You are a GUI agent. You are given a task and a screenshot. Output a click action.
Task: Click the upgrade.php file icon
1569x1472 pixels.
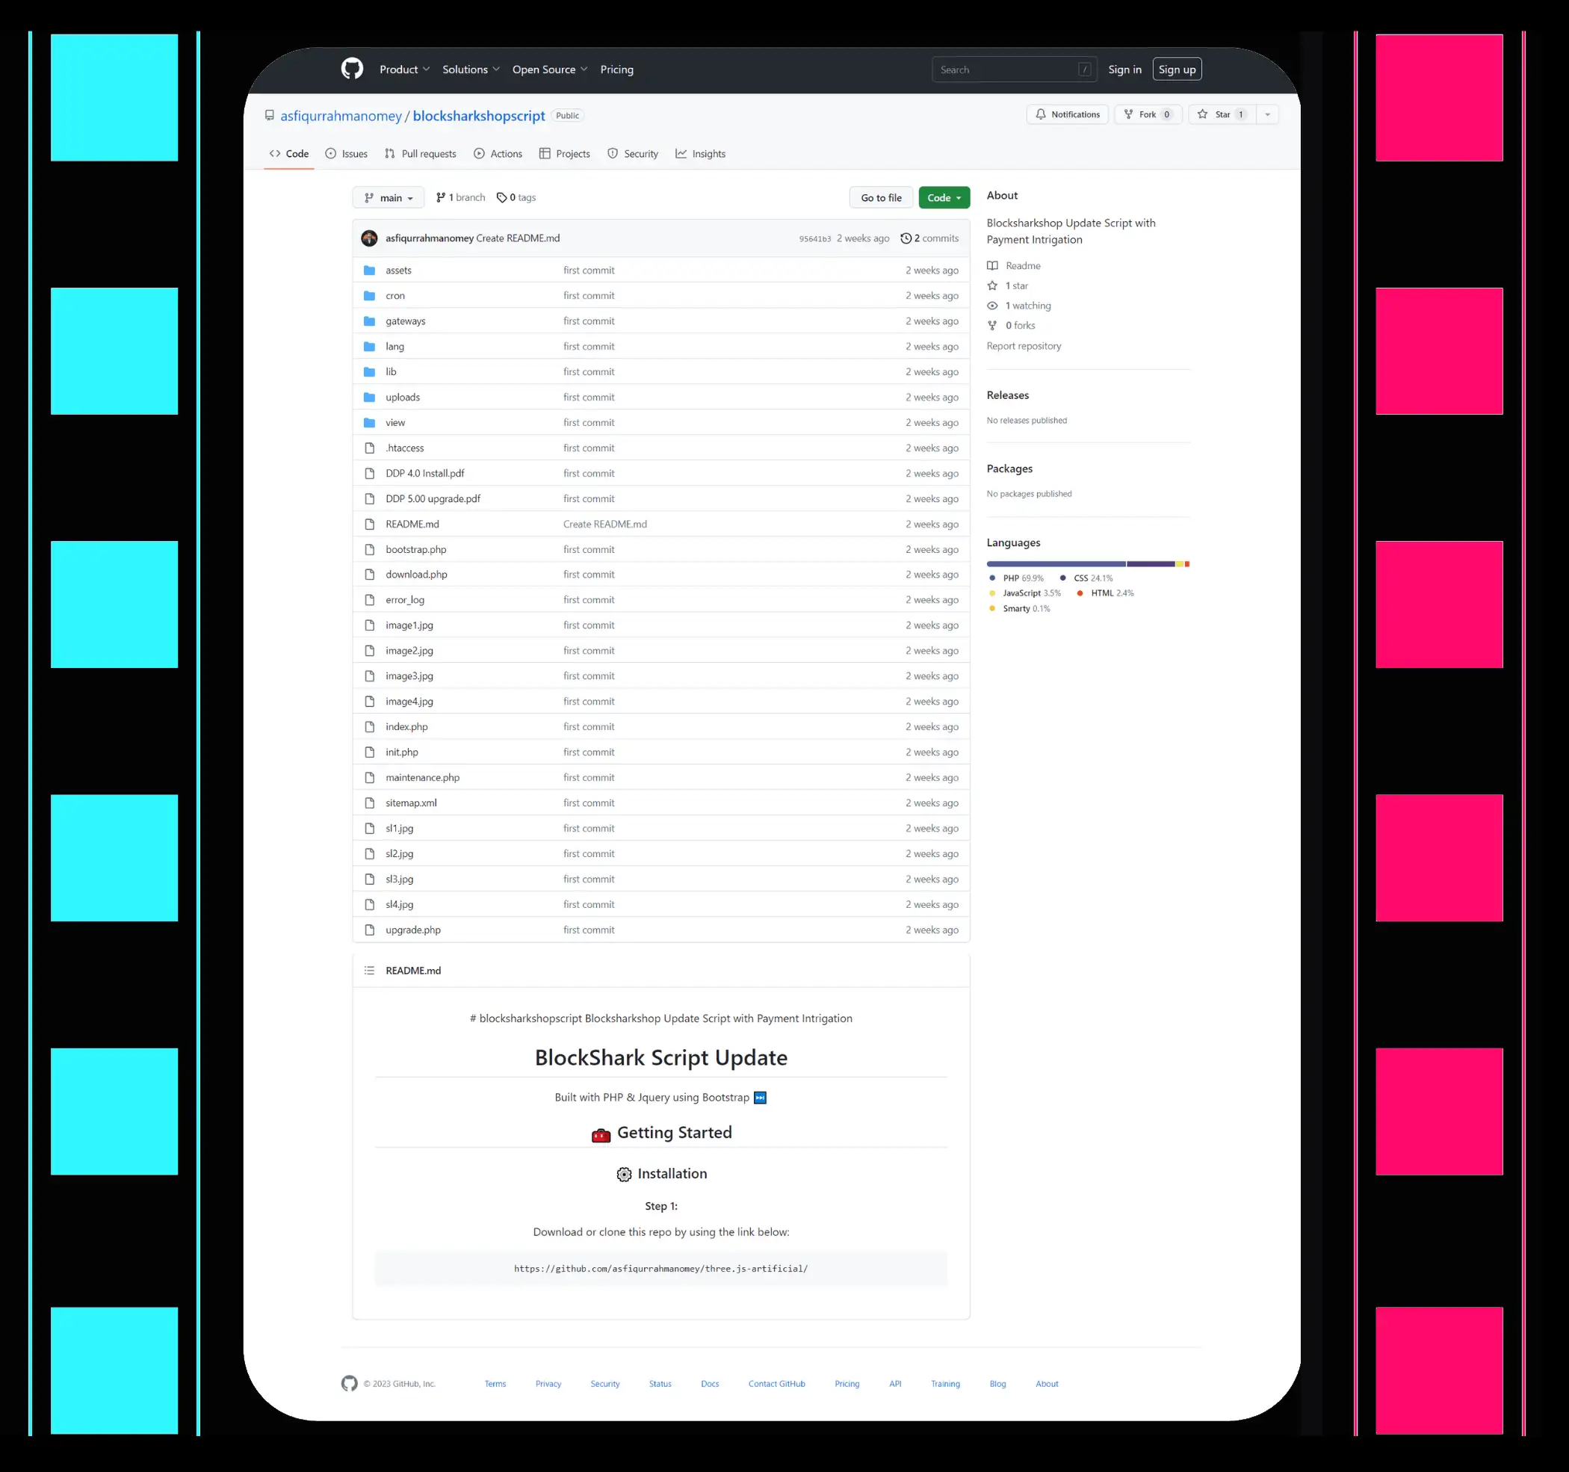click(x=369, y=930)
